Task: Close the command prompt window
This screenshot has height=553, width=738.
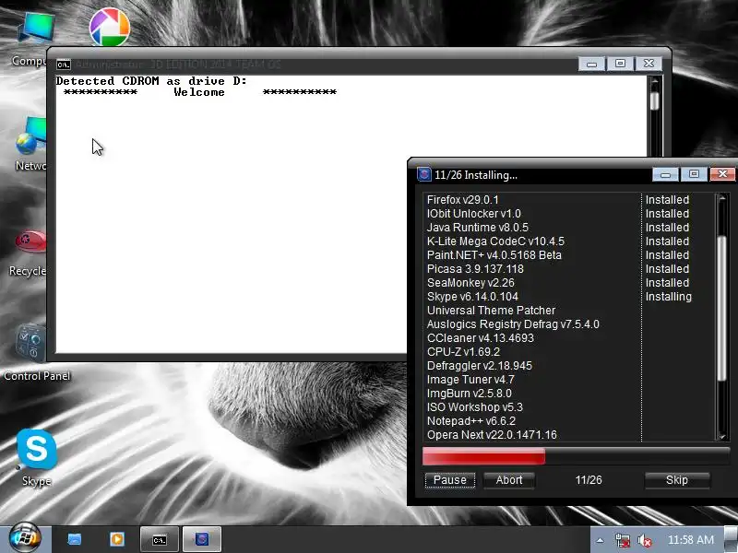Action: tap(649, 64)
